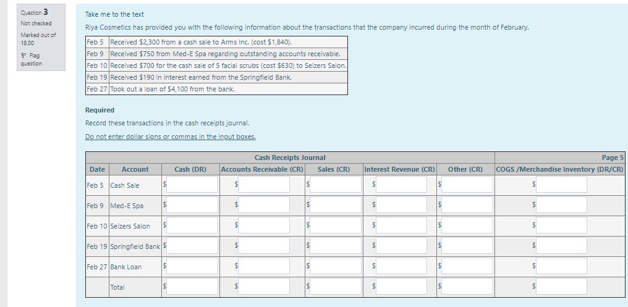Screen dimensions: 628x307
Task: Click Med-E Spa Sales (CR) input
Action: [336, 205]
